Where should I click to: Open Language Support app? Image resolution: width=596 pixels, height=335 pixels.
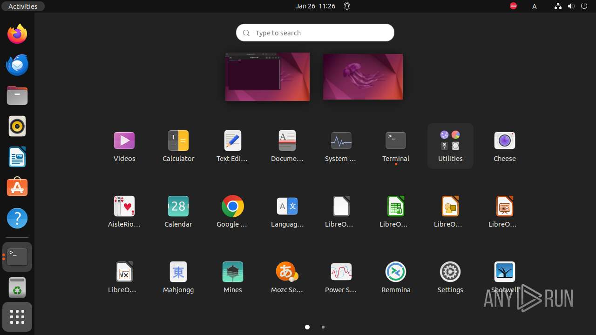click(287, 211)
